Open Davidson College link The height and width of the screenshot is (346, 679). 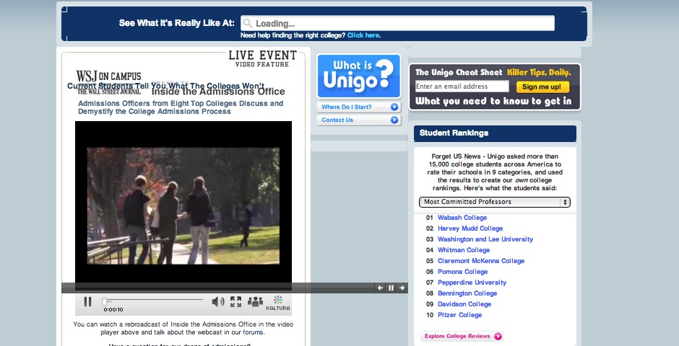point(464,304)
